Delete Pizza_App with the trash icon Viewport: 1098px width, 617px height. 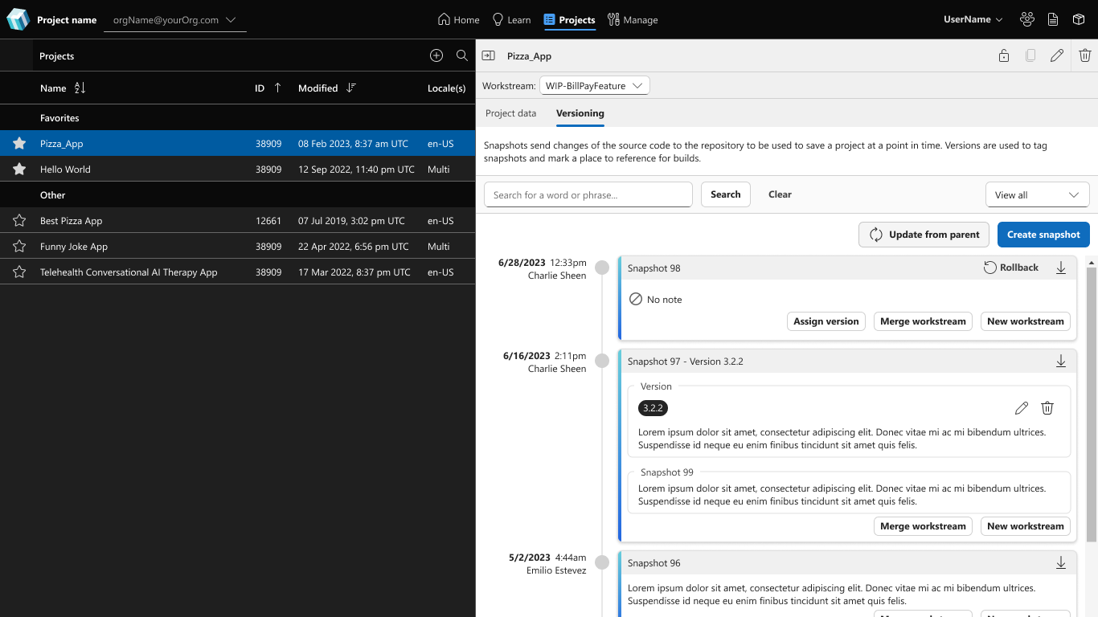[1085, 55]
